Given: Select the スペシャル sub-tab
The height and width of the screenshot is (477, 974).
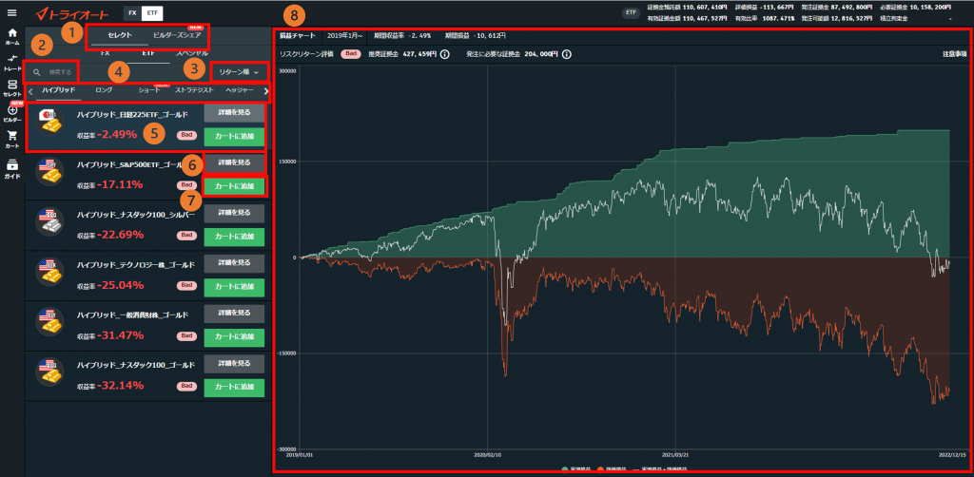Looking at the screenshot, I should click(x=192, y=54).
